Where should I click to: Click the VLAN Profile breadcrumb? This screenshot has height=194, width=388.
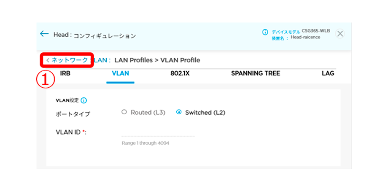pyautogui.click(x=180, y=60)
